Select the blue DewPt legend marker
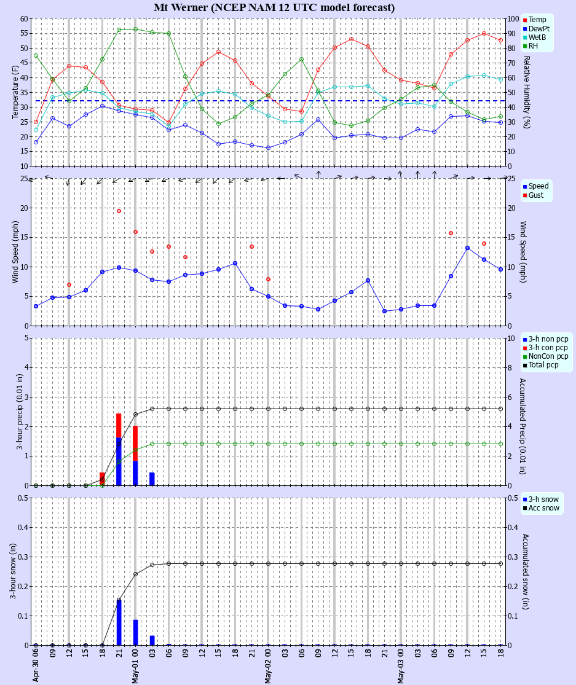 [525, 29]
